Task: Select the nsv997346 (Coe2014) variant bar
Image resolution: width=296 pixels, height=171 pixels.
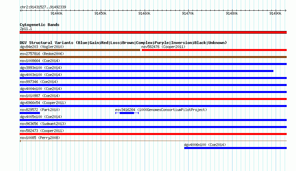Action: click(x=153, y=85)
